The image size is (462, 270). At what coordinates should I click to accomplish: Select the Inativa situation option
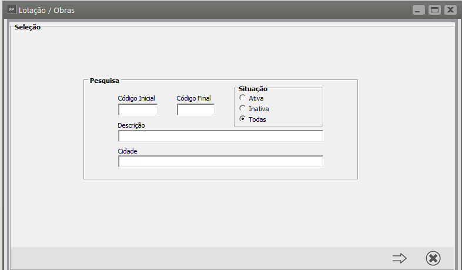click(x=243, y=108)
